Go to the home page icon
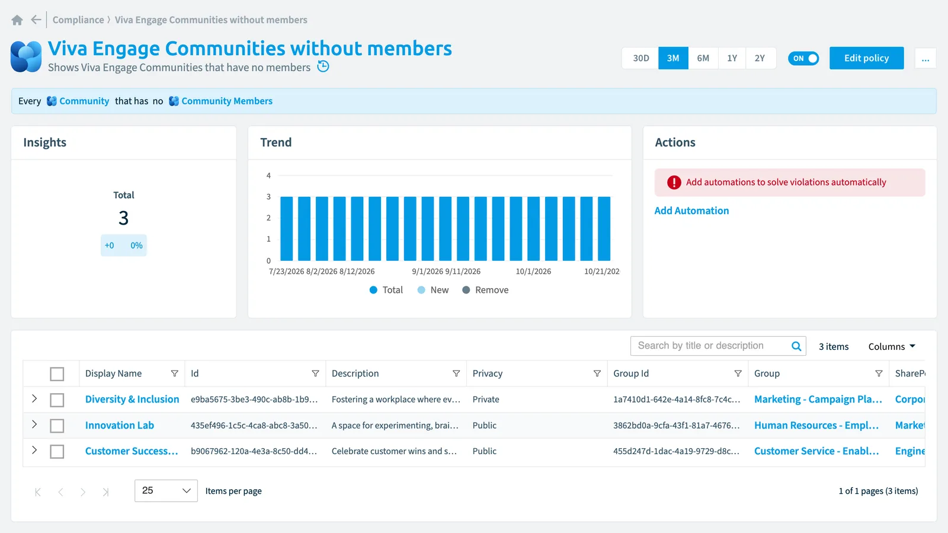This screenshot has height=533, width=948. [17, 20]
